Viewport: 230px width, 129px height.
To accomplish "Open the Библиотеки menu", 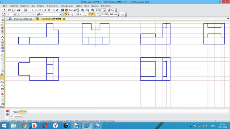I will (106, 6).
